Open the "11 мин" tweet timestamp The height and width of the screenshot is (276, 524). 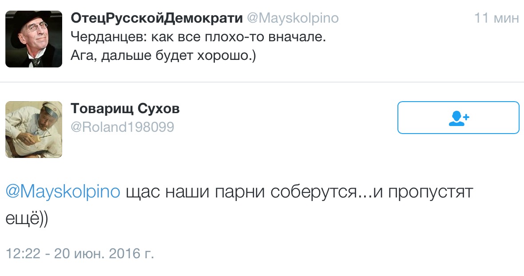496,19
